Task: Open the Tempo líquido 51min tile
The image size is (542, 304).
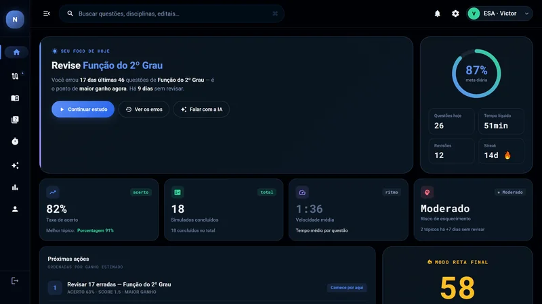Action: click(x=501, y=122)
